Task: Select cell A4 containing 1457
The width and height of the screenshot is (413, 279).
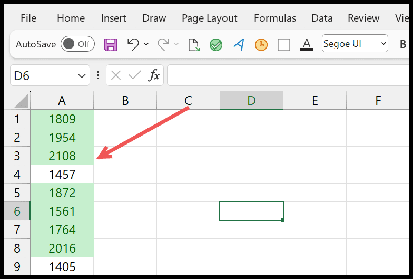Action: click(x=62, y=174)
